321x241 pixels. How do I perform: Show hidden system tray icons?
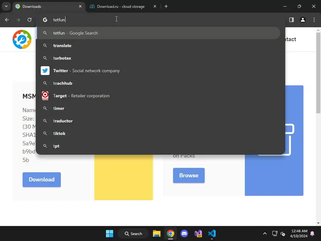(265, 233)
